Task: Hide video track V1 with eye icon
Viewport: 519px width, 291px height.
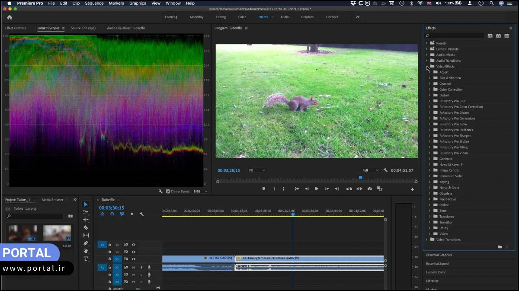Action: [x=133, y=259]
